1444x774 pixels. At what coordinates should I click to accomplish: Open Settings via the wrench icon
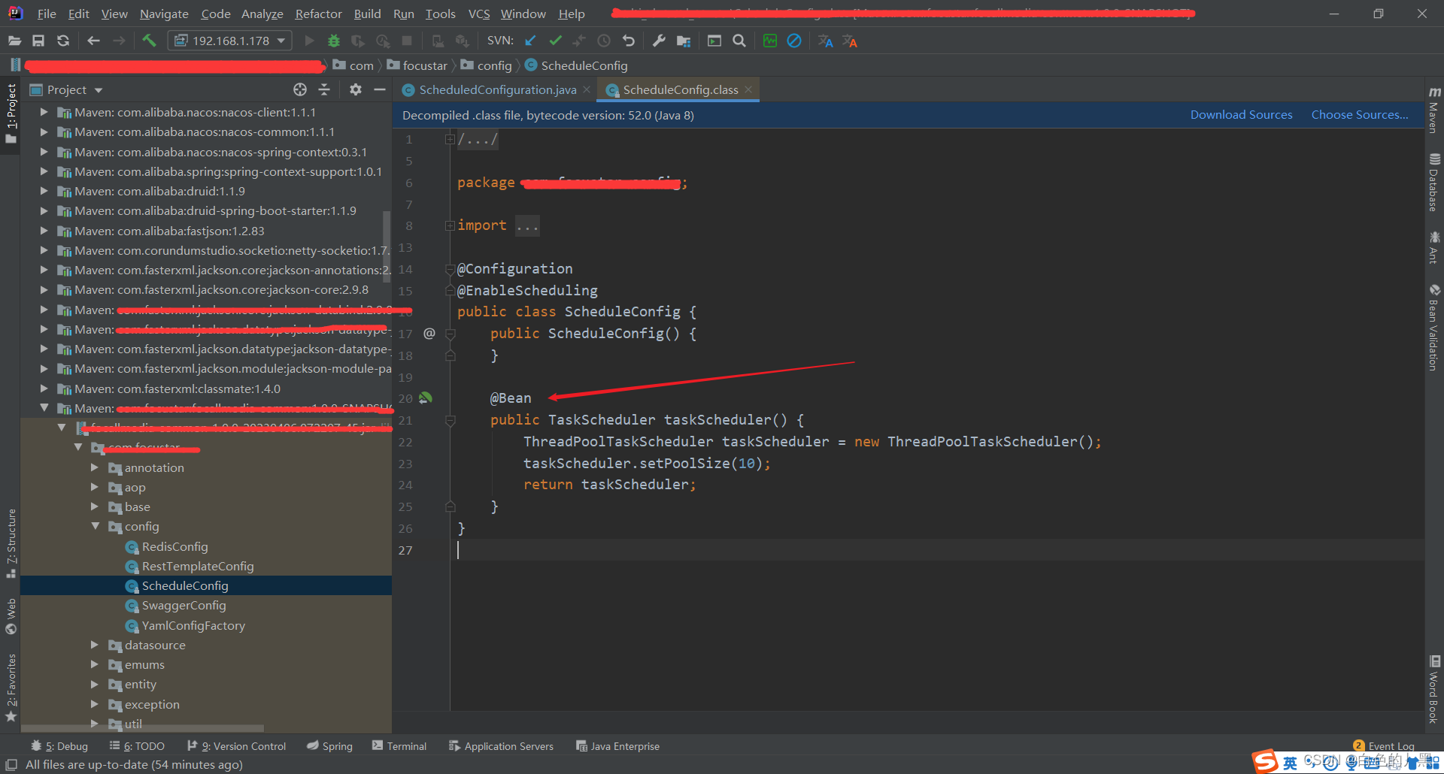[659, 41]
